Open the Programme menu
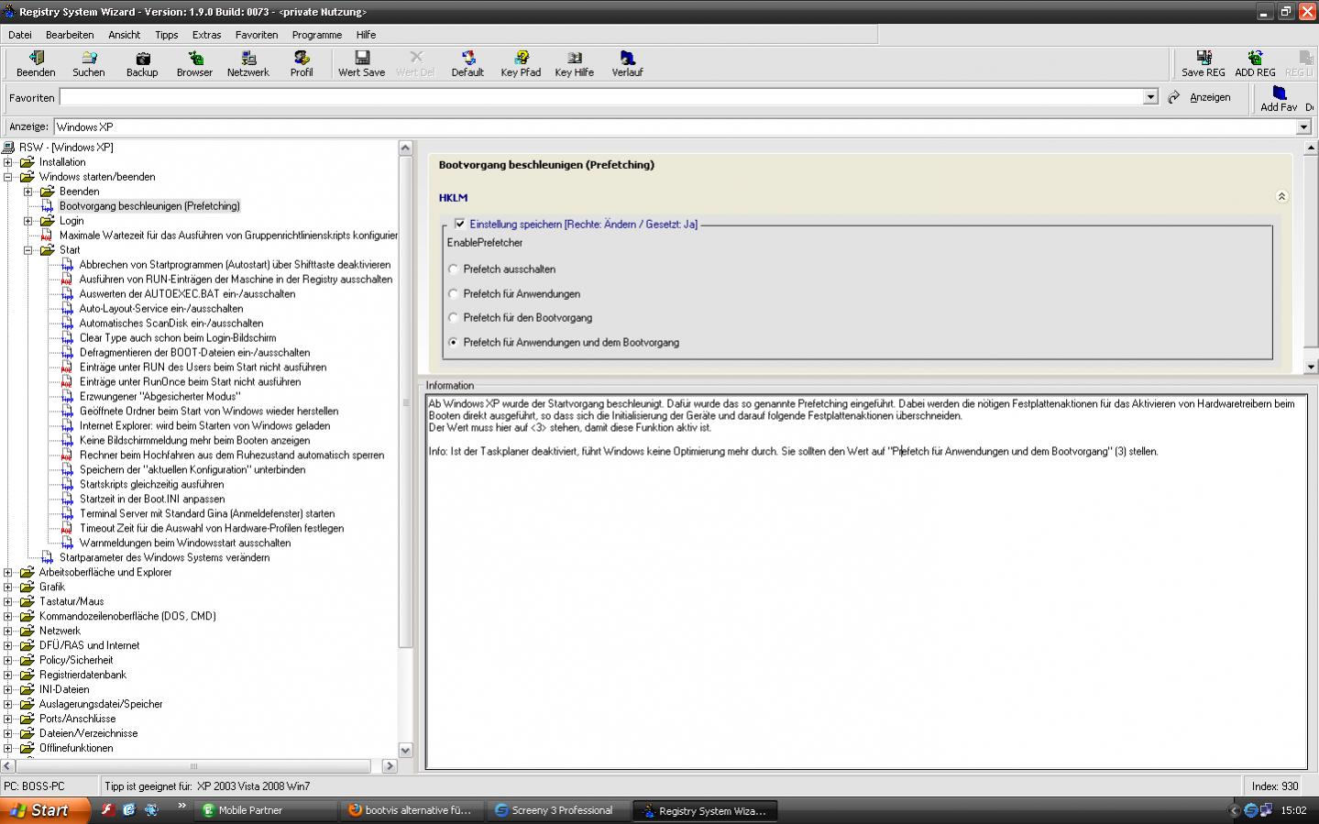The width and height of the screenshot is (1319, 824). 317,35
